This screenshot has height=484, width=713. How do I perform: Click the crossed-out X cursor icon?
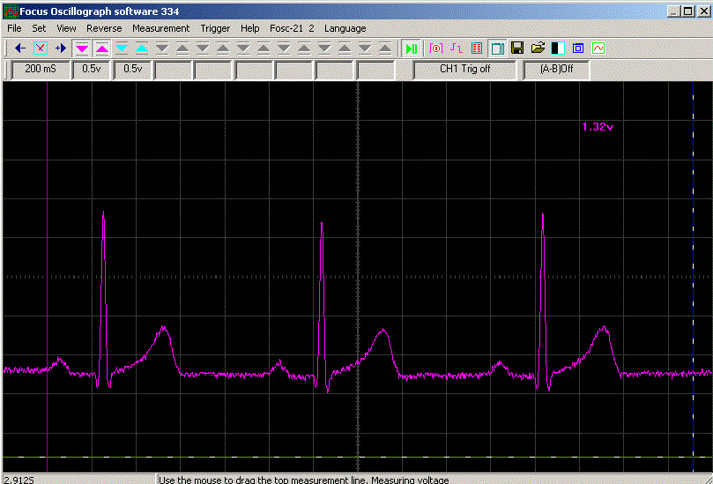coord(40,48)
